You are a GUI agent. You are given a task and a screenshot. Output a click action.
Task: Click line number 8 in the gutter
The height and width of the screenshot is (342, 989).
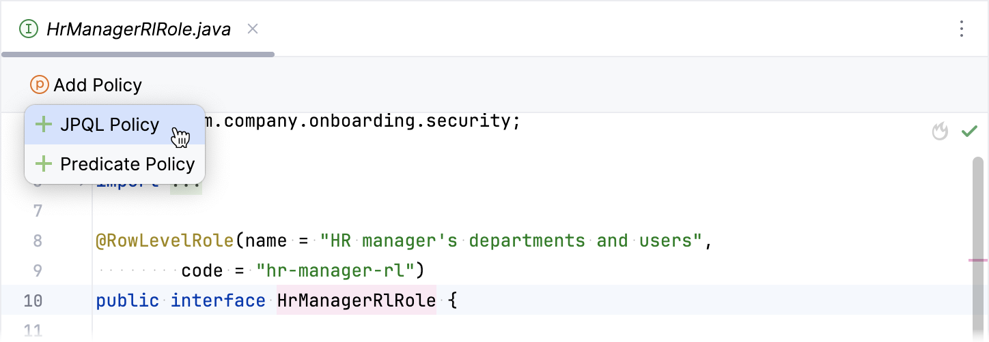37,240
